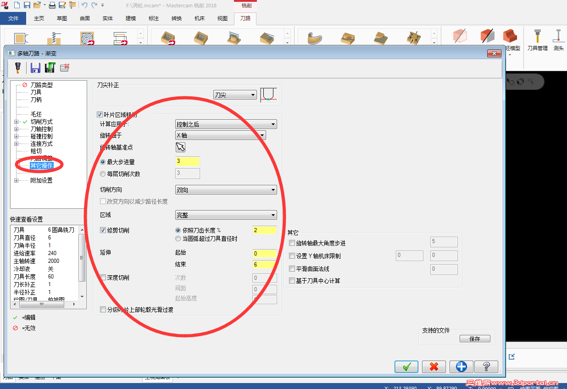Toggle the 叶片区域粗切 checkbox
This screenshot has width=567, height=389.
[100, 115]
